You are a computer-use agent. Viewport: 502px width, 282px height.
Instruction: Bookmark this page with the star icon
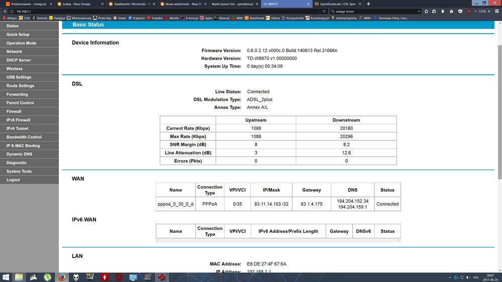click(426, 11)
